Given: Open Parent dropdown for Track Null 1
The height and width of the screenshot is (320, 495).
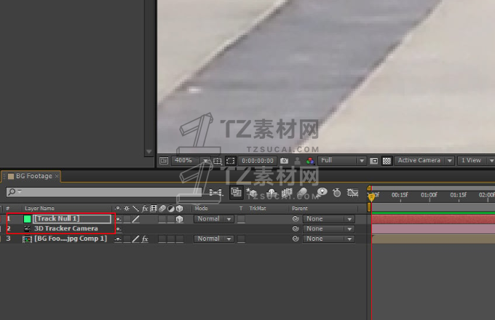Looking at the screenshot, I should pyautogui.click(x=328, y=219).
